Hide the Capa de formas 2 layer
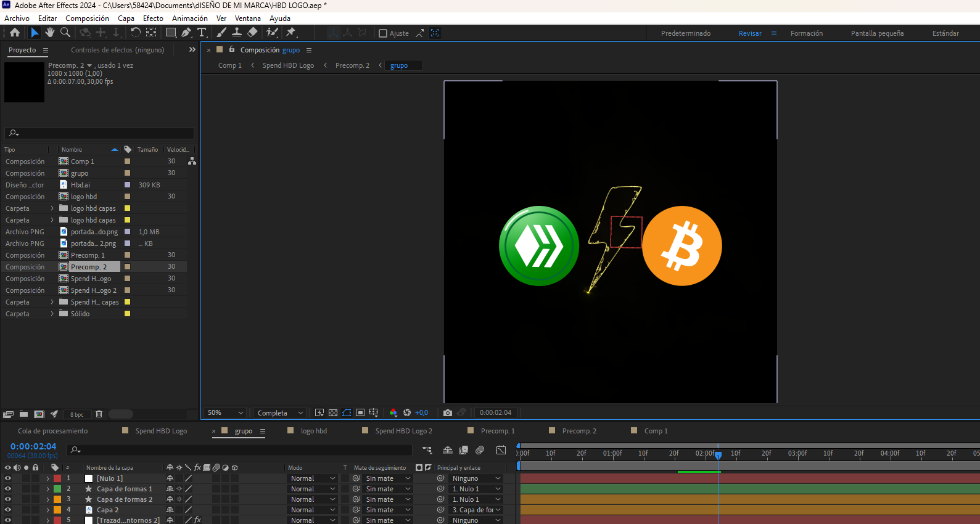 tap(8, 499)
